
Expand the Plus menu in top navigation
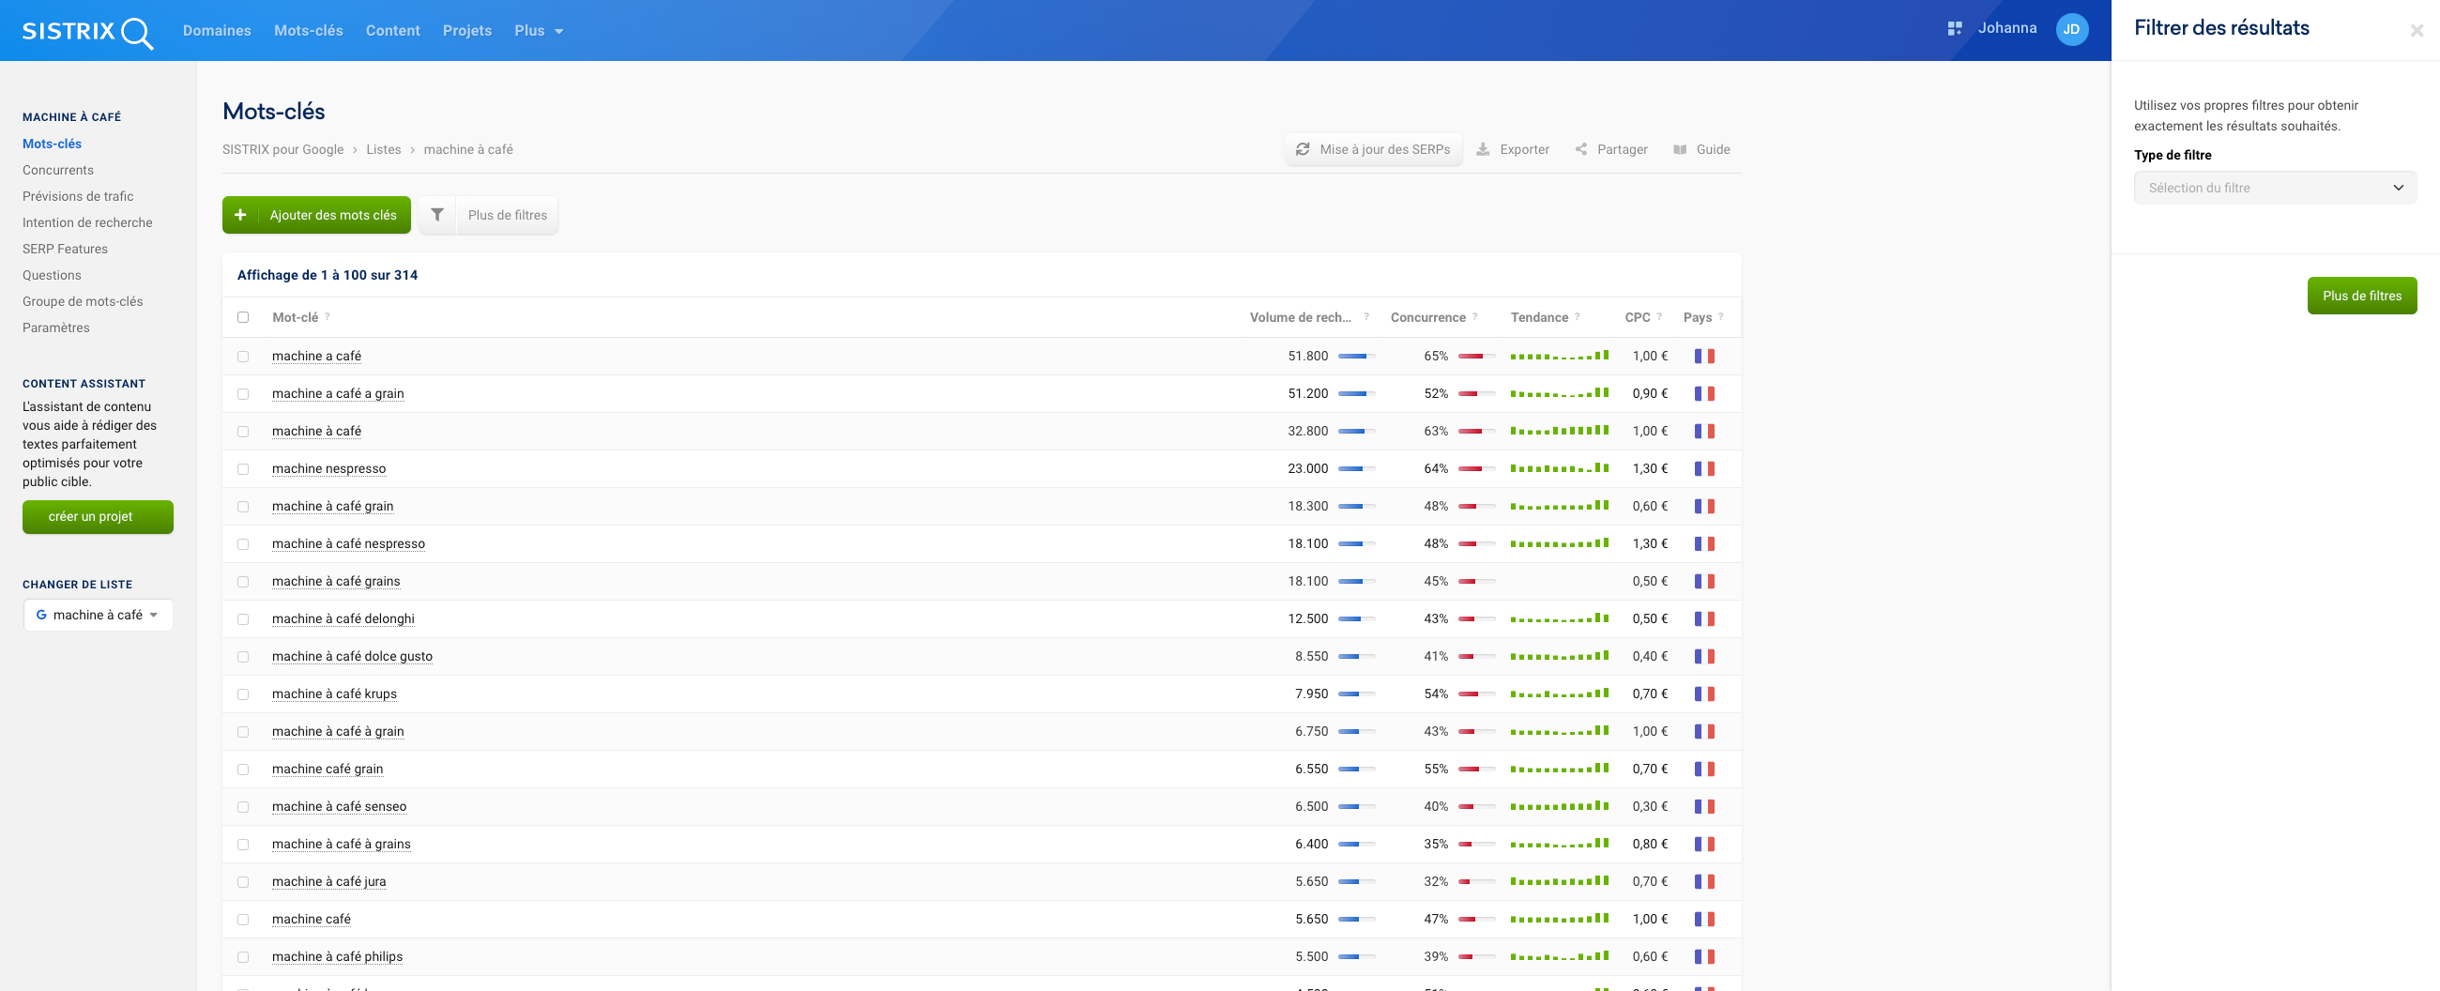click(538, 30)
